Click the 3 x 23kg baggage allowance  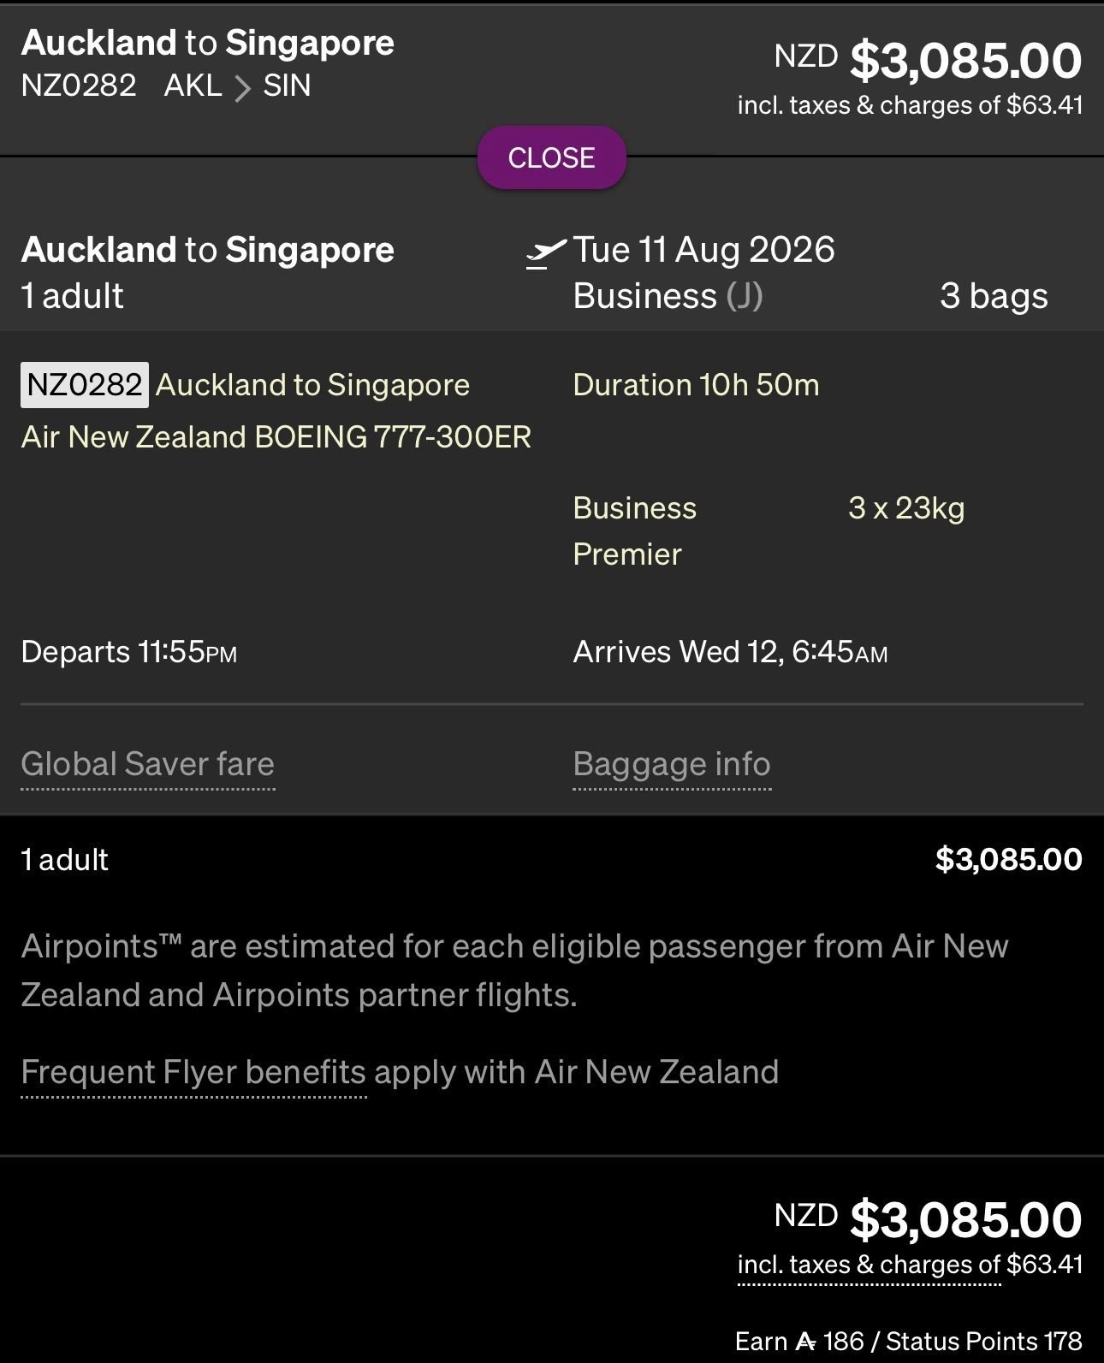pos(906,508)
